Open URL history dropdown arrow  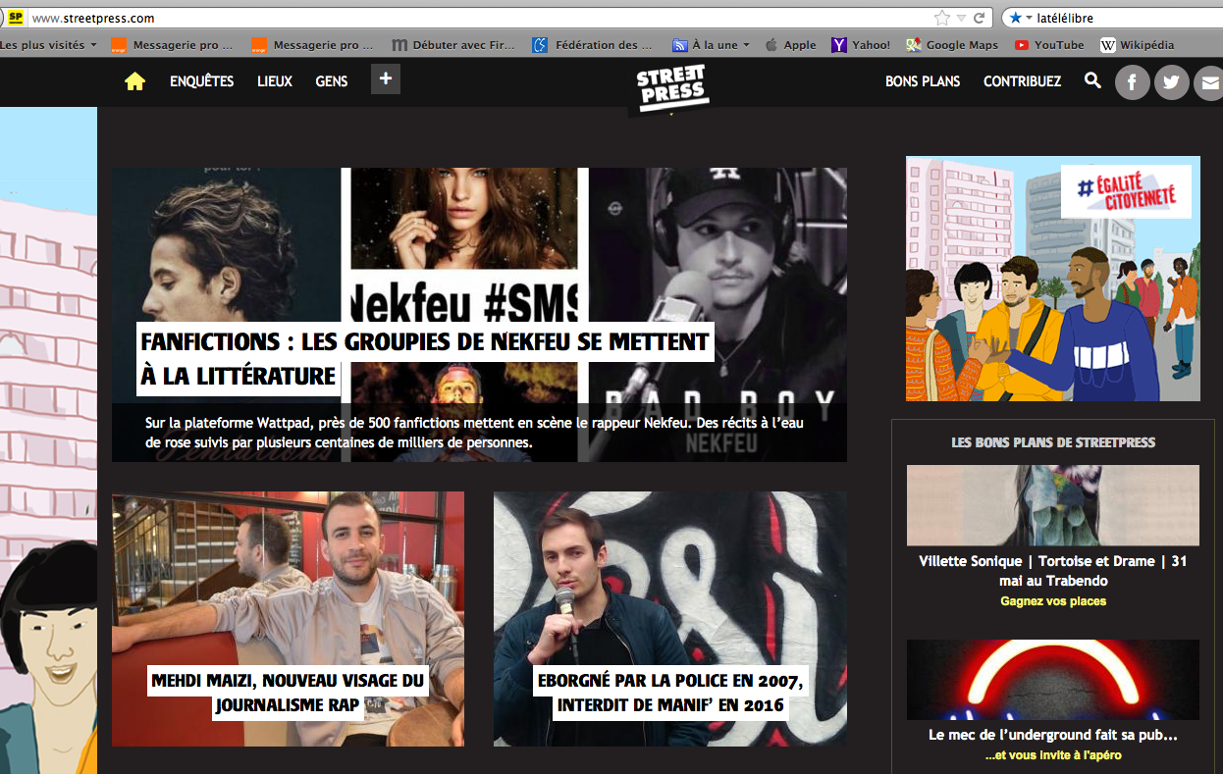point(961,18)
